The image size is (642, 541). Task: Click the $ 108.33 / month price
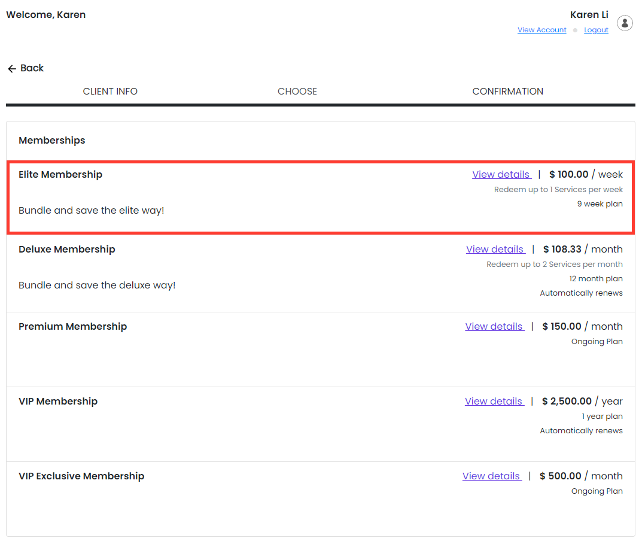(583, 250)
